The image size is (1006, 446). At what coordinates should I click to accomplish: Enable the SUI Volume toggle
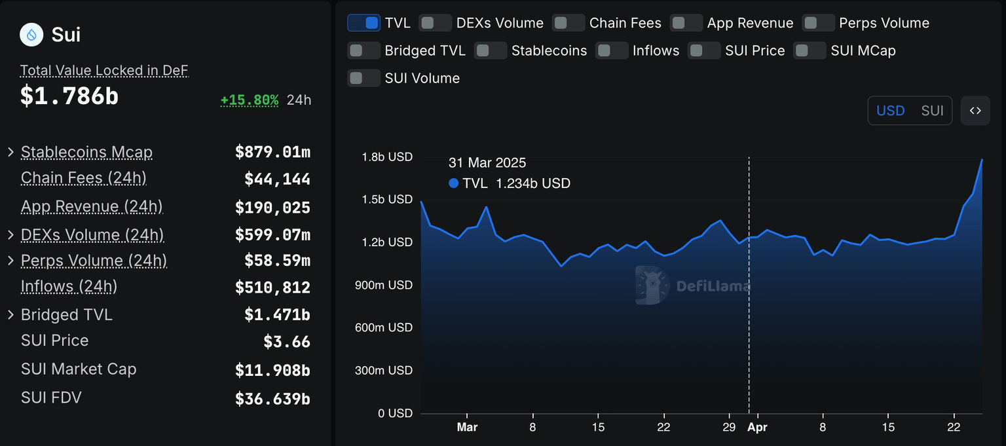pos(364,78)
